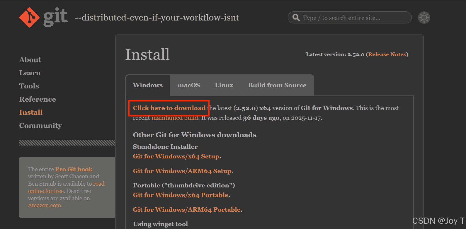Image resolution: width=466 pixels, height=229 pixels.
Task: Click 'Latest version: 2.52.0' text
Action: coord(335,54)
